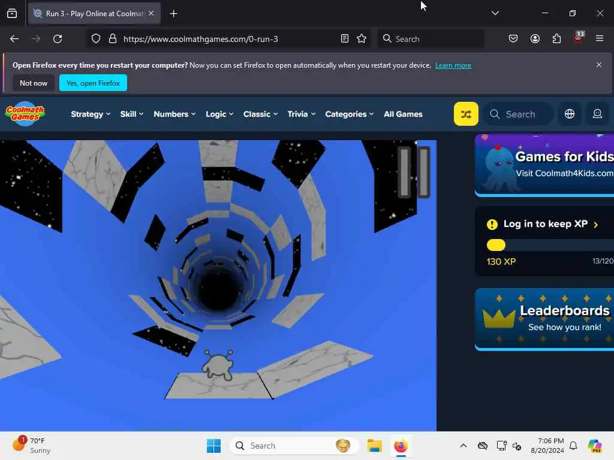Screen dimensions: 614x460
Task: Click the Not now button
Action: [34, 83]
